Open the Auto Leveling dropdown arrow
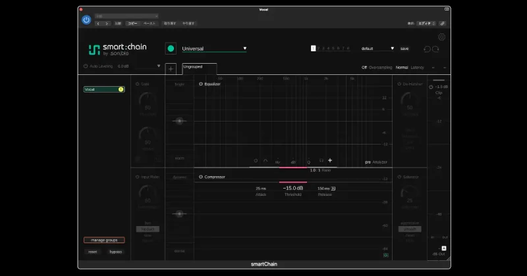The height and width of the screenshot is (276, 527). coord(159,66)
